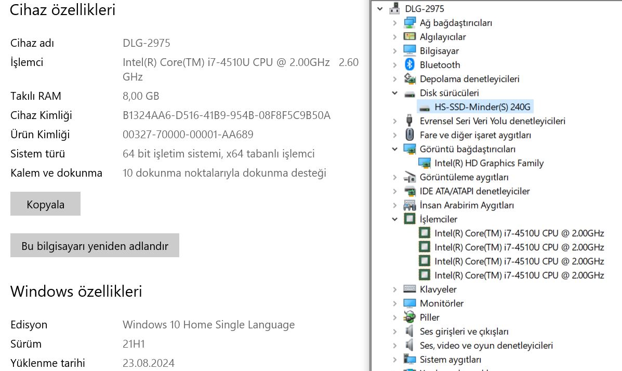Click the Piller battery icon
622x371 pixels.
(409, 316)
